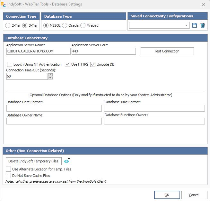Click the Application Server Name field
This screenshot has height=201, width=210.
(39, 51)
